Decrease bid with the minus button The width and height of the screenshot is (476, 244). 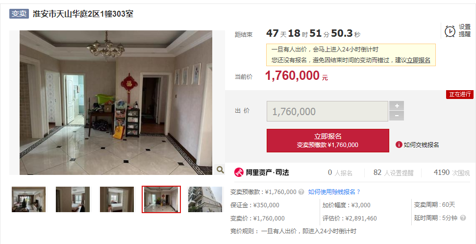coord(397,116)
